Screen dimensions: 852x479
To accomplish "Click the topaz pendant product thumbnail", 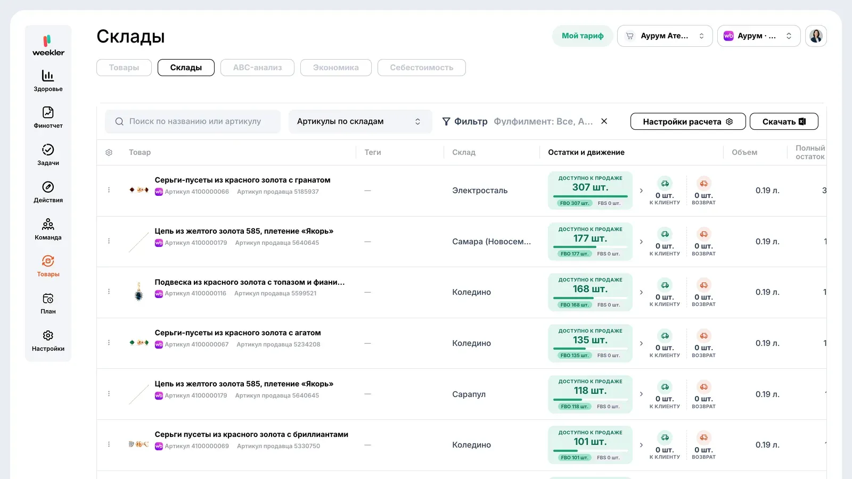I will point(138,292).
